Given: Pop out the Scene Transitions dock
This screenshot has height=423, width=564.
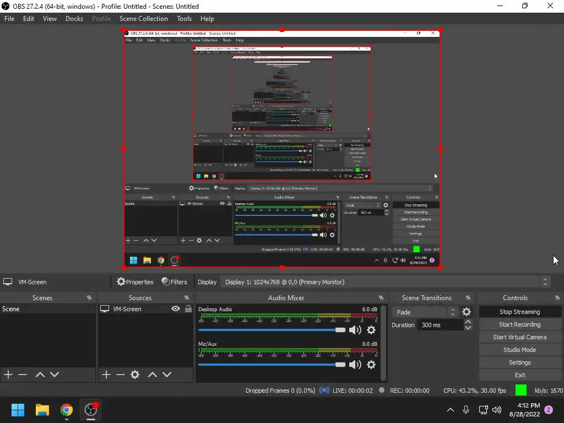Looking at the screenshot, I should point(468,298).
